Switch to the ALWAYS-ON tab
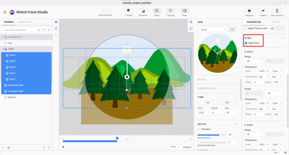Screen dimensions: 289x155 coord(24,22)
